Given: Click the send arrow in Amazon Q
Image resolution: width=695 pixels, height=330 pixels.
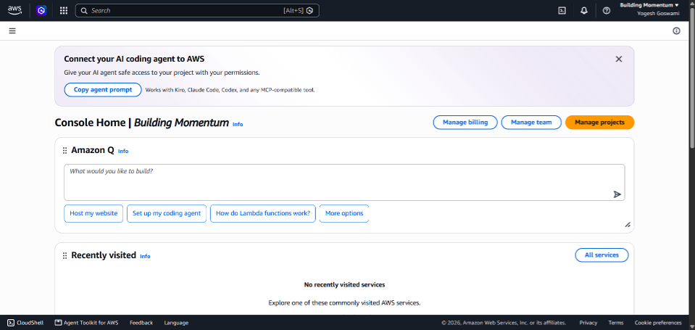Looking at the screenshot, I should (617, 194).
